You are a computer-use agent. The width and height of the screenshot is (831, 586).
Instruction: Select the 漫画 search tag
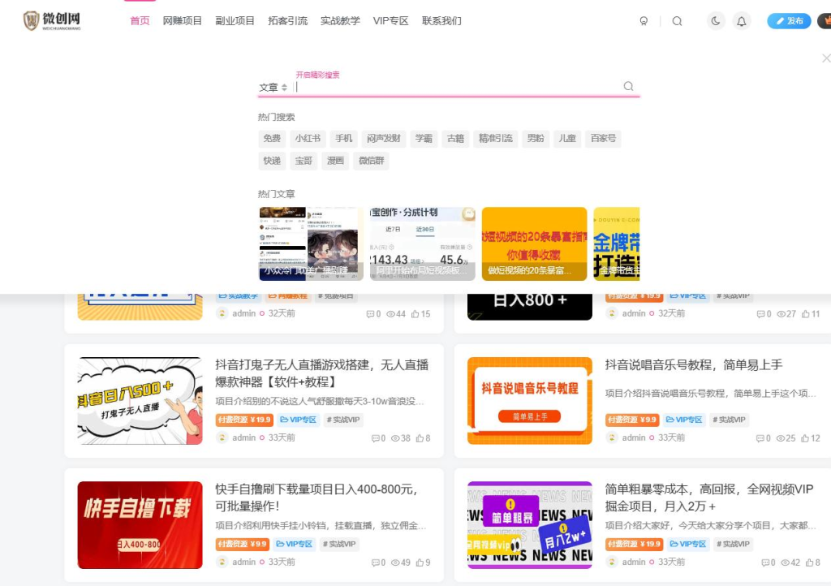(335, 161)
